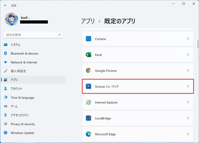The width and height of the screenshot is (199, 143).
Task: Click the 設定の検索 search field
Action: (x=33, y=35)
